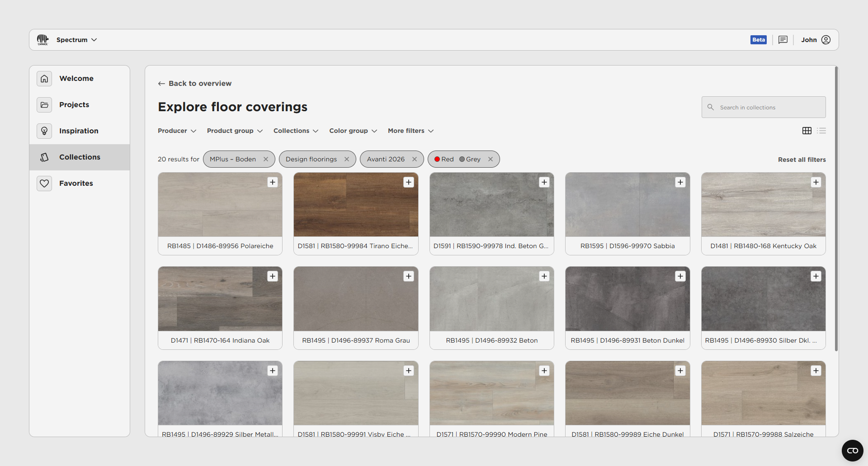Viewport: 868px width, 466px height.
Task: Clear the Red Grey color filter
Action: 490,159
